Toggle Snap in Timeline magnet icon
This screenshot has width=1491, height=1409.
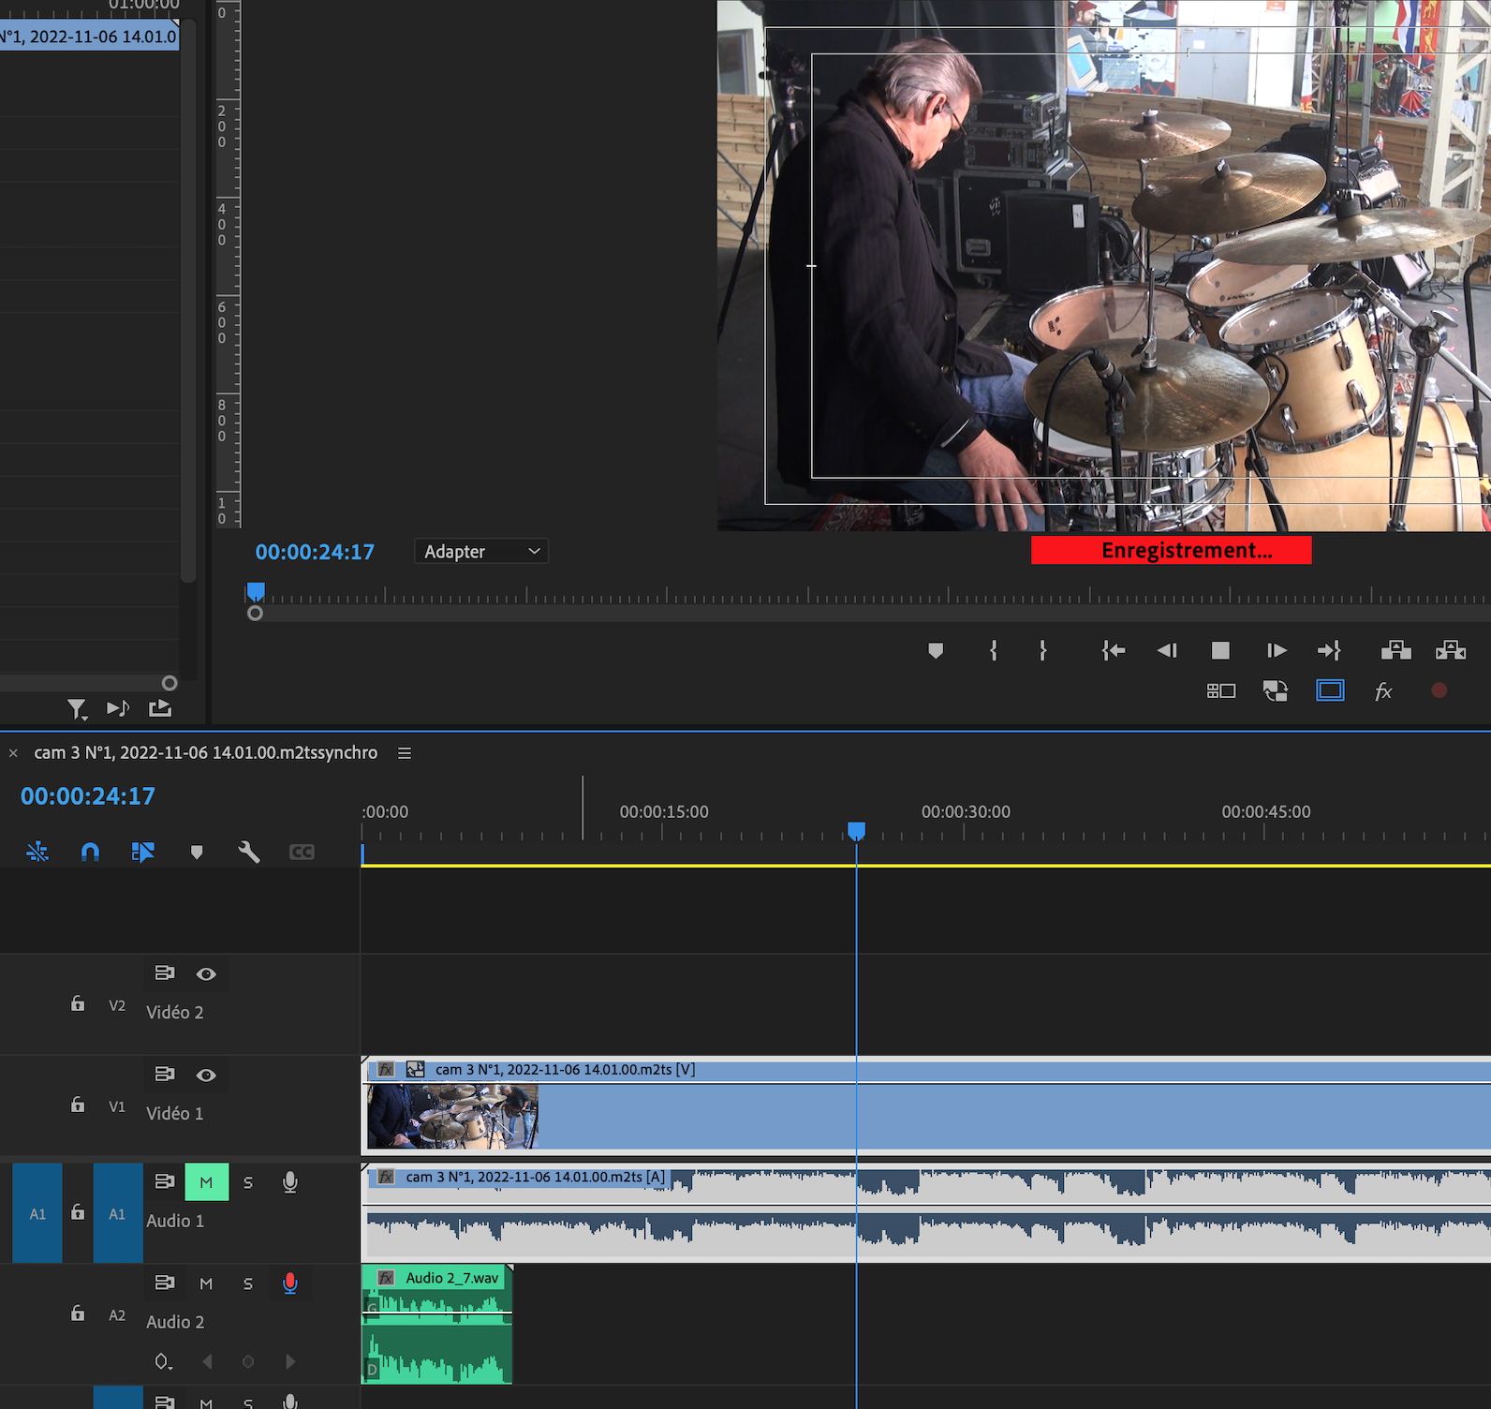(90, 852)
